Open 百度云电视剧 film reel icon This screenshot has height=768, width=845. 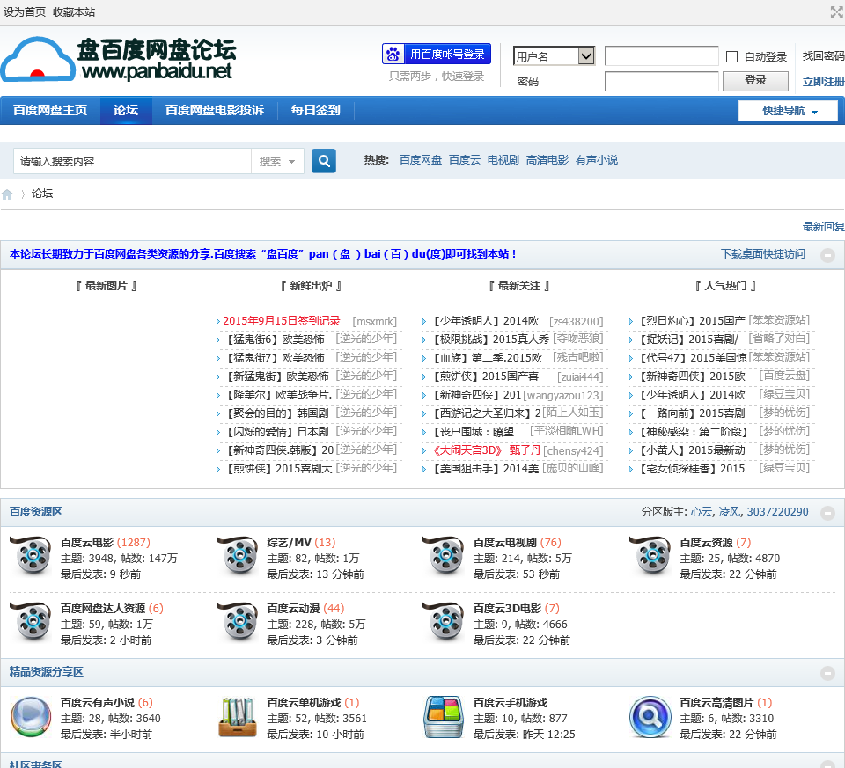coord(444,557)
